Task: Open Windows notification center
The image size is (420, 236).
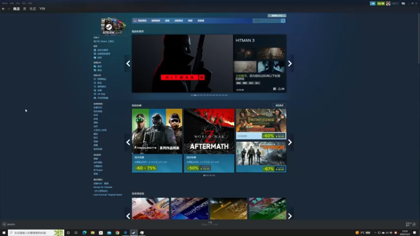Action: 415,233
